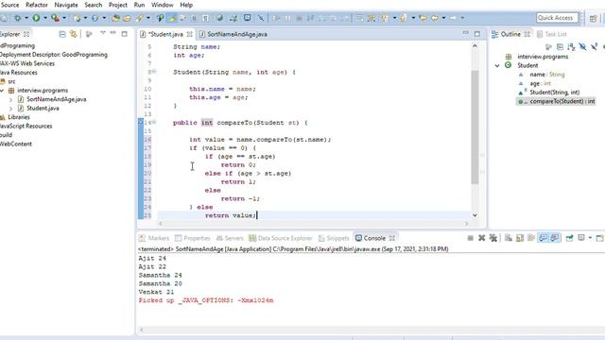
Task: Toggle Hide Static Members in Outline toolbar
Action: click(x=595, y=47)
